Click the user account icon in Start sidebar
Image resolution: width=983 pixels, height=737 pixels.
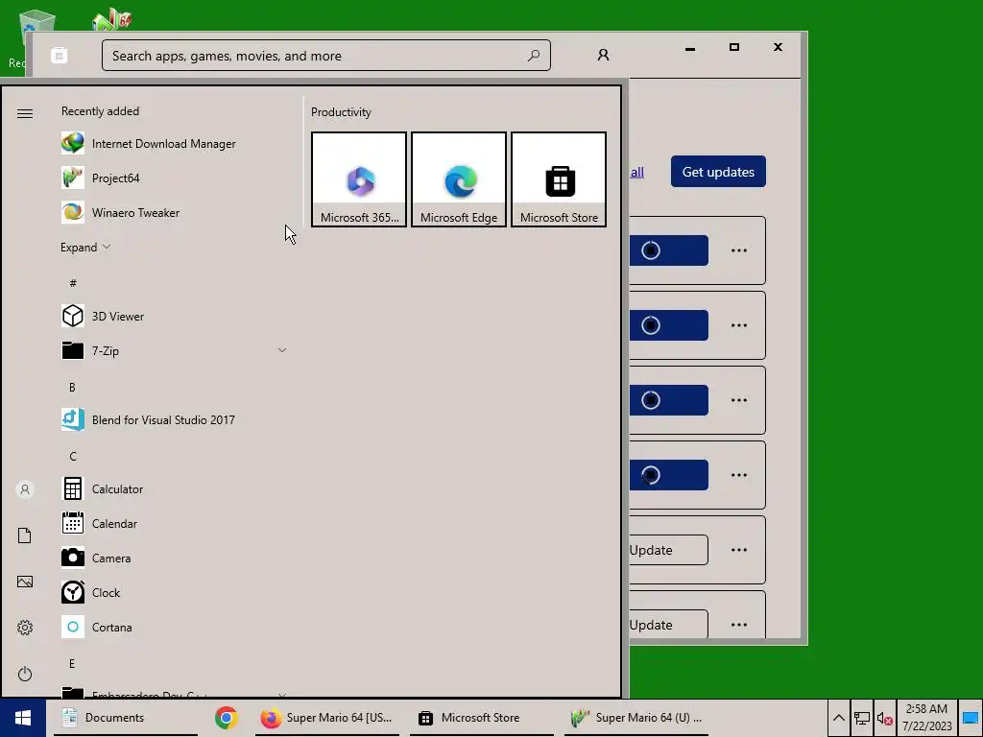pos(25,489)
